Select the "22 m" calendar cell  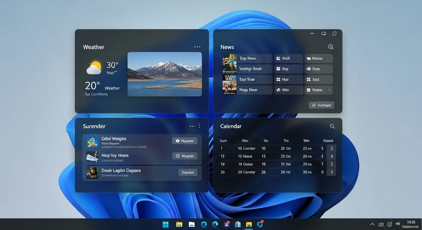point(307,148)
